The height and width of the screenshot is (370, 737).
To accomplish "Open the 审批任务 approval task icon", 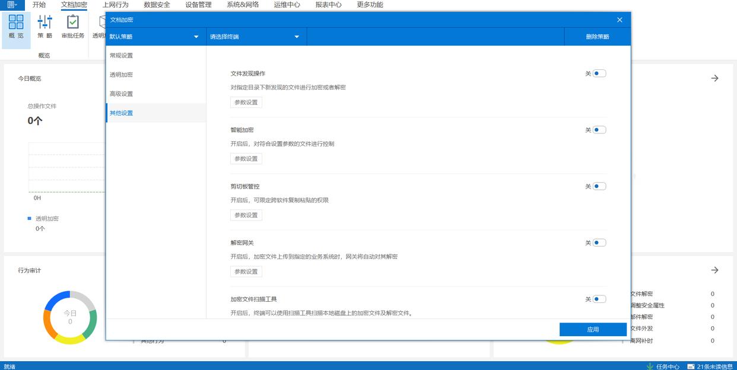I will tap(72, 23).
